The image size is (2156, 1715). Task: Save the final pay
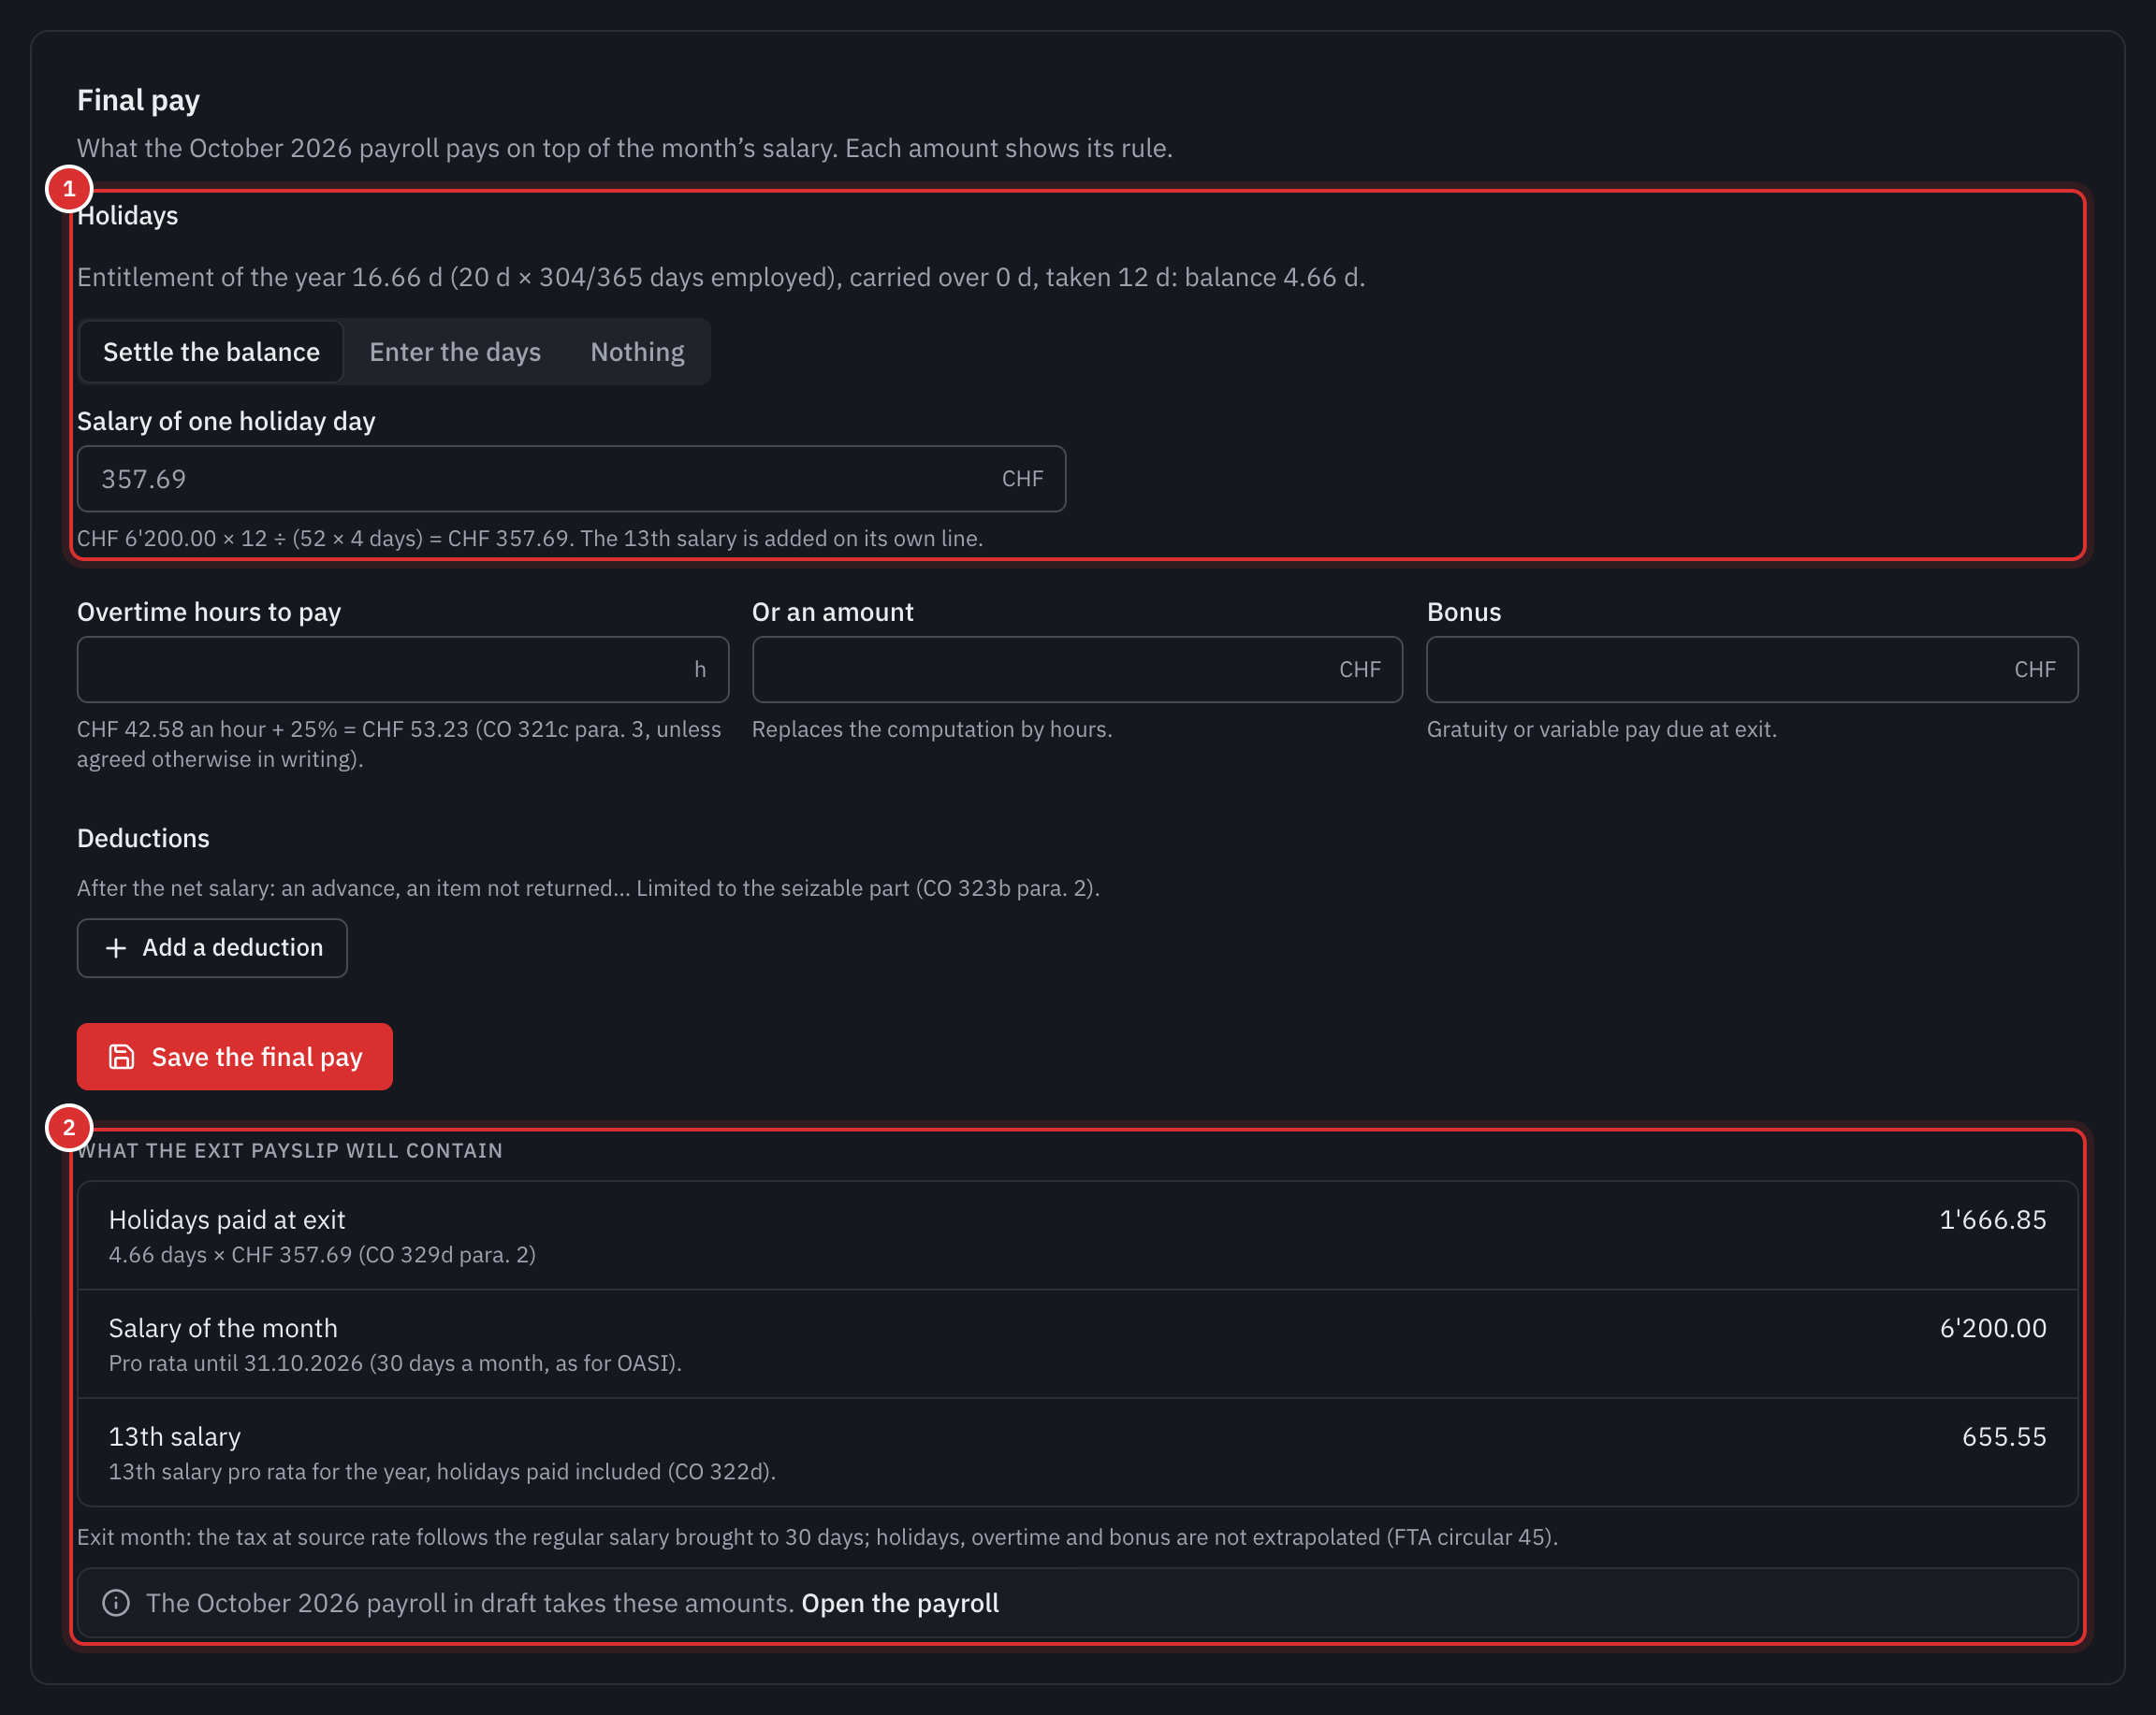[x=235, y=1057]
